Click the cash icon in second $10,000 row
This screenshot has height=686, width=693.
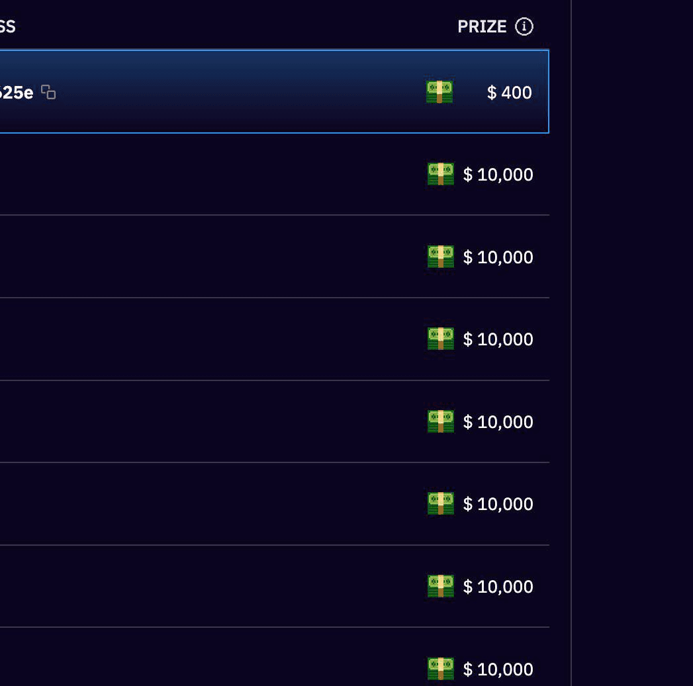441,257
